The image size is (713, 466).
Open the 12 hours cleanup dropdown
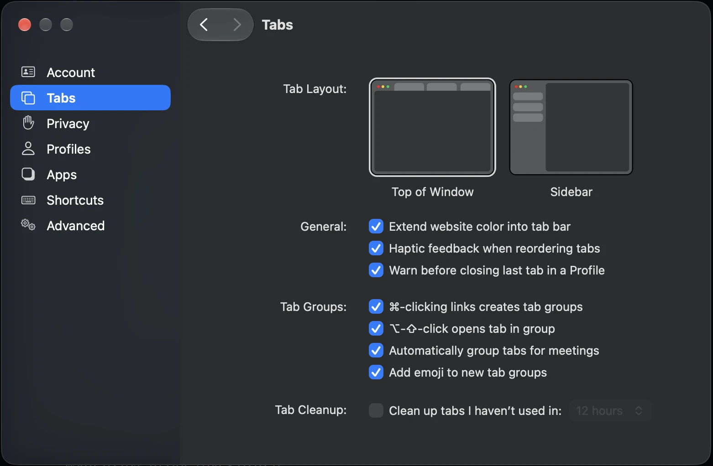coord(610,410)
